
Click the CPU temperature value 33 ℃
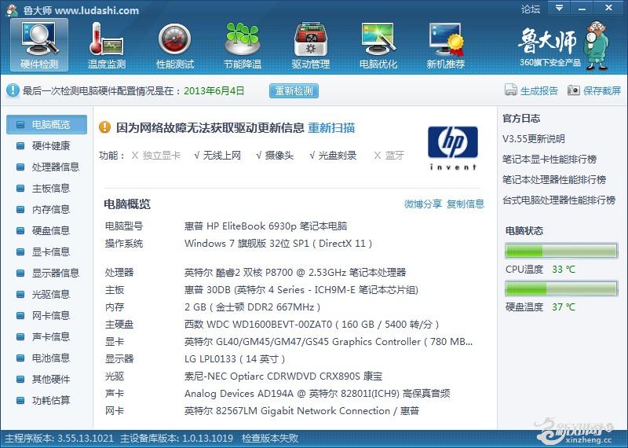pos(563,270)
